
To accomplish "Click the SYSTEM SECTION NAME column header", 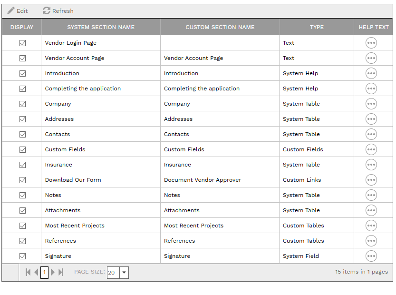I will pyautogui.click(x=100, y=27).
